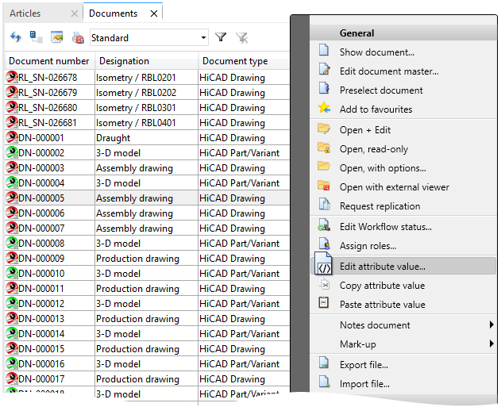Expand the Notes document submenu arrow

[x=491, y=324]
